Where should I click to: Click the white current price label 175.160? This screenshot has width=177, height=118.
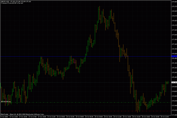pyautogui.click(x=174, y=82)
